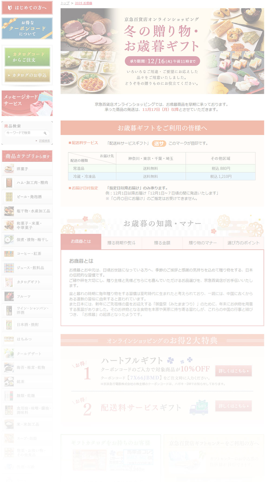Open the フルーツ category icon
The height and width of the screenshot is (482, 265).
(9, 296)
